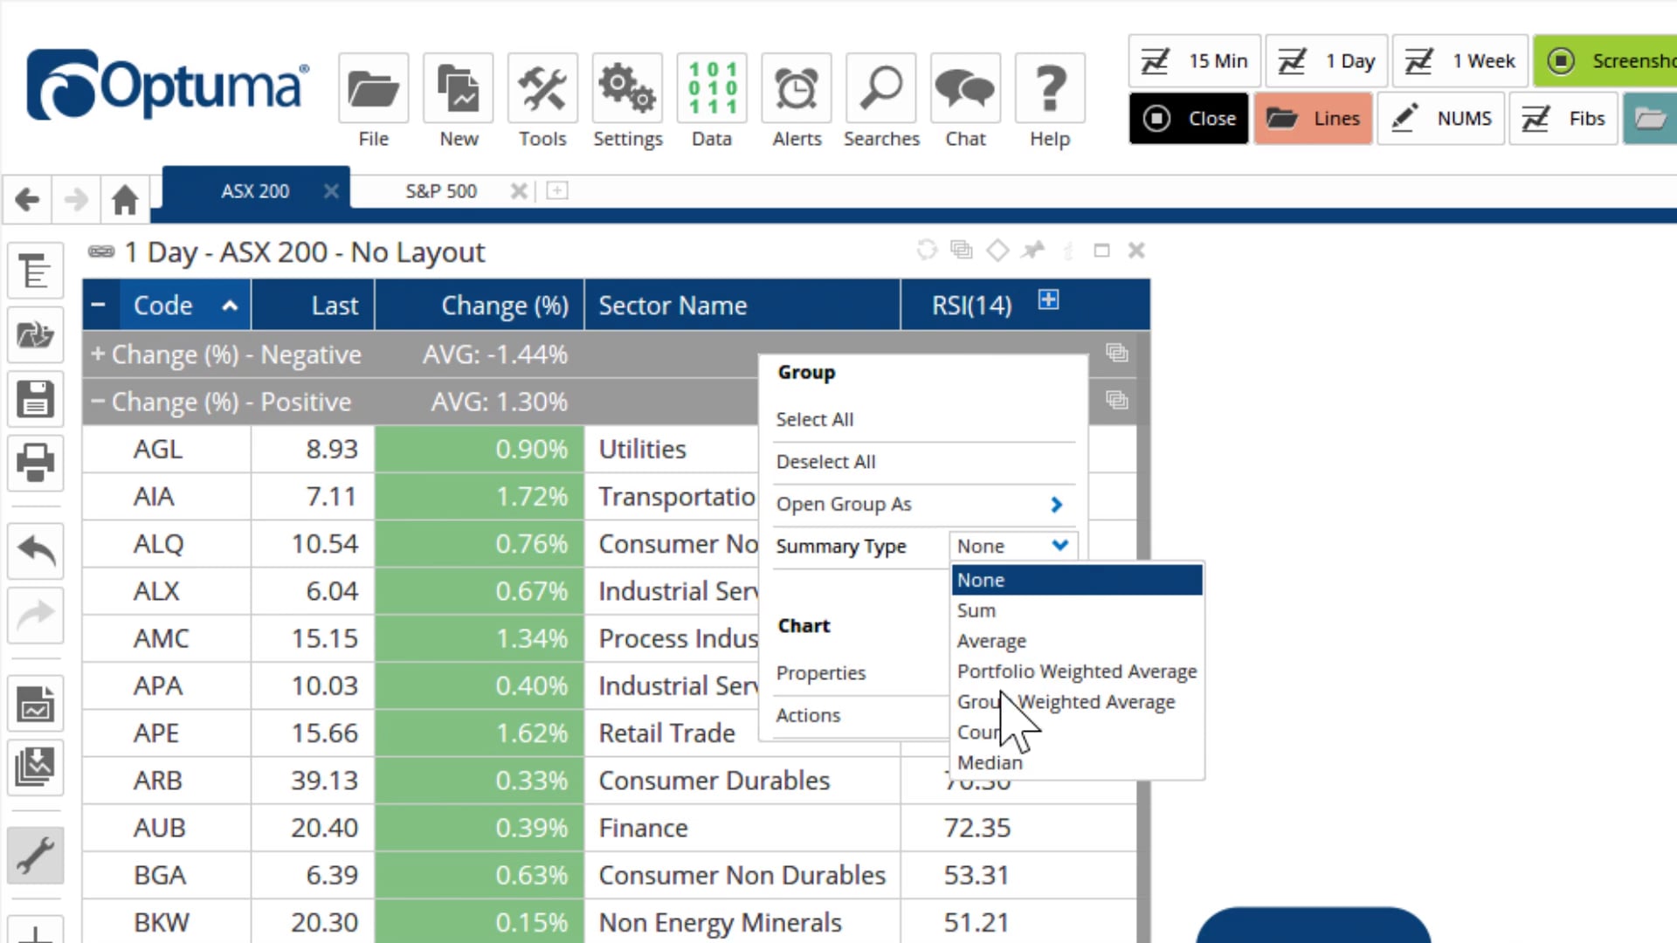Select None in summary type list
The height and width of the screenshot is (943, 1677).
click(x=1077, y=580)
